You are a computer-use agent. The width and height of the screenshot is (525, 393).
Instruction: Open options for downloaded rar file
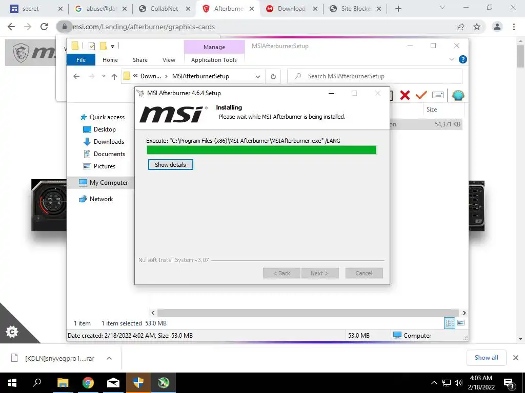[109, 358]
